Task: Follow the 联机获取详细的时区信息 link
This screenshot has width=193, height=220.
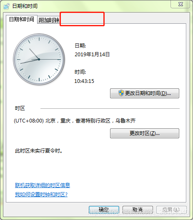Action: click(43, 185)
